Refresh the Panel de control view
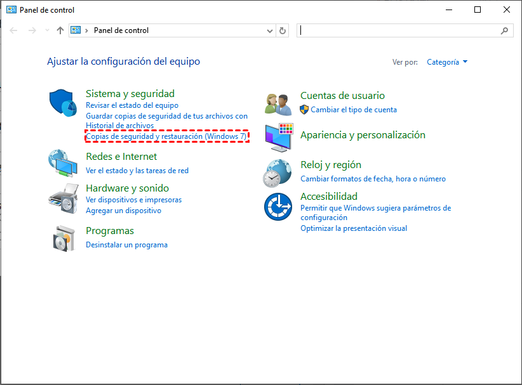The height and width of the screenshot is (385, 522). coord(282,30)
